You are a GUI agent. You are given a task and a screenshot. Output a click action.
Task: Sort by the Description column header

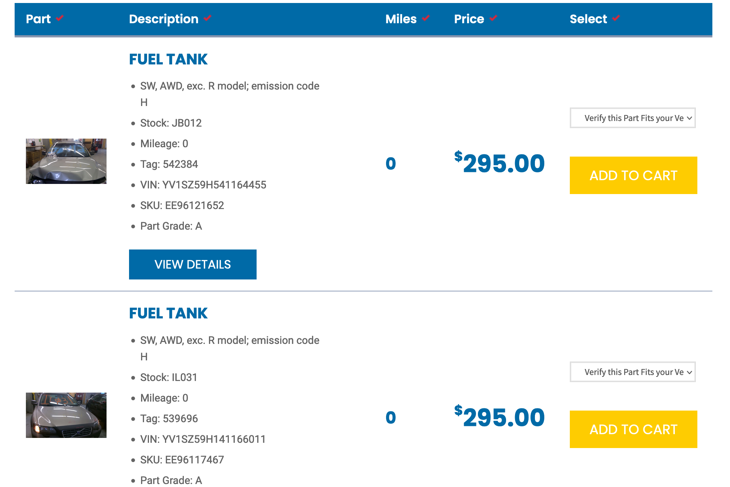[164, 19]
